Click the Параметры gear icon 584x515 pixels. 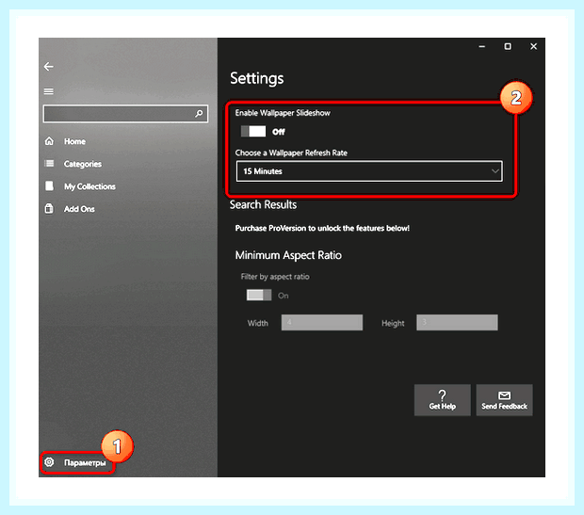(x=49, y=462)
